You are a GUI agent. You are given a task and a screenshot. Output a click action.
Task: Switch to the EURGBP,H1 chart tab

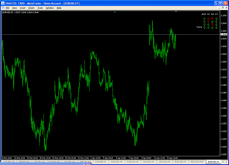click(x=101, y=162)
